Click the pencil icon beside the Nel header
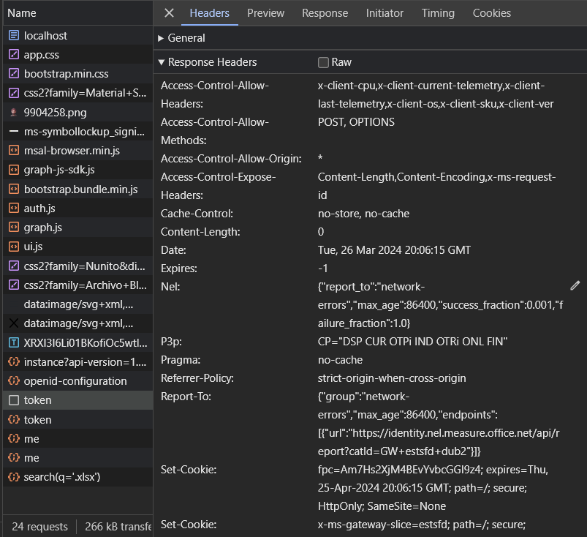 point(575,285)
